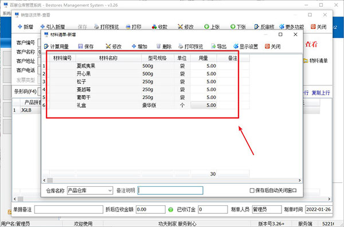
Task: Click the 复制上行 link
Action: pos(320,93)
